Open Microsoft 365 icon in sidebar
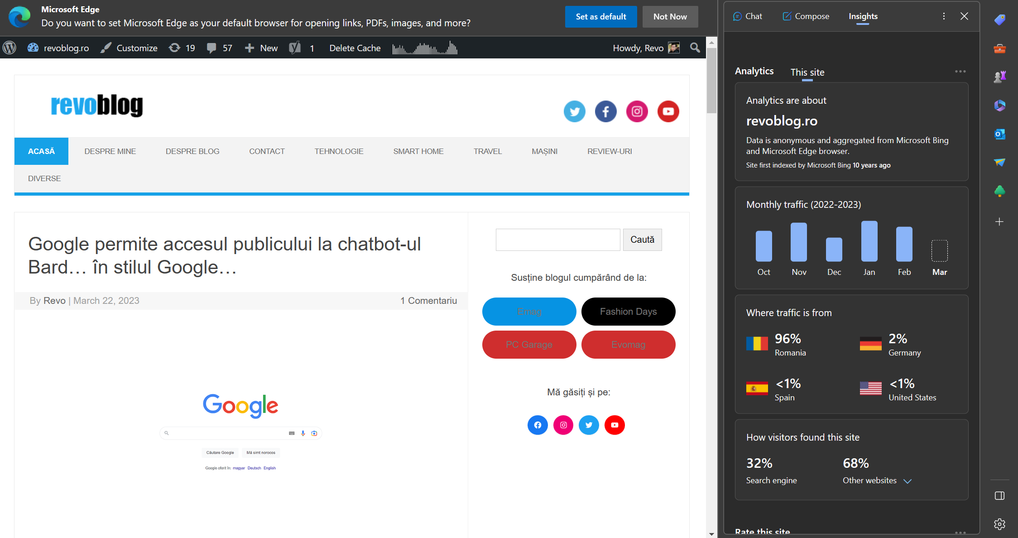The width and height of the screenshot is (1018, 538). click(x=999, y=106)
